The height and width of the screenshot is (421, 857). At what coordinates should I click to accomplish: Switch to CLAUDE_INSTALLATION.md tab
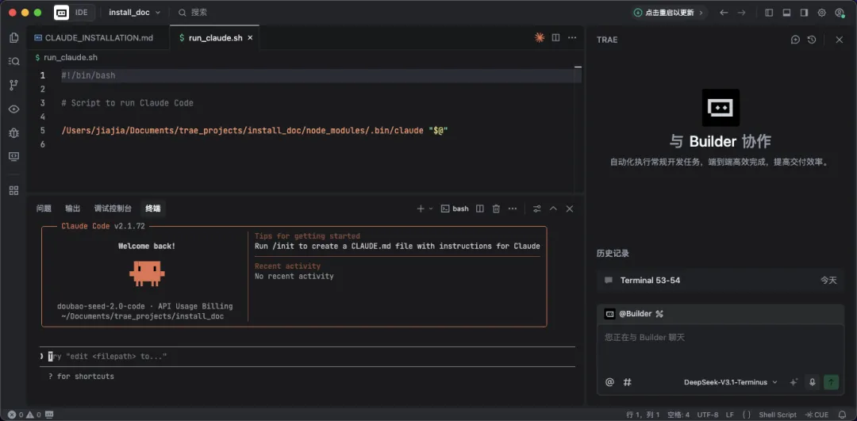99,38
